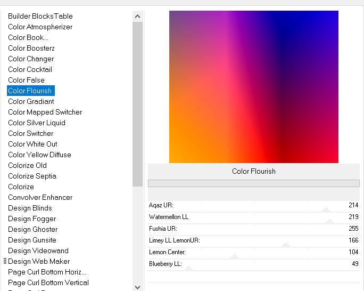
Task: Click the Limey LL LemonUR slider handle
Action: tap(286, 245)
